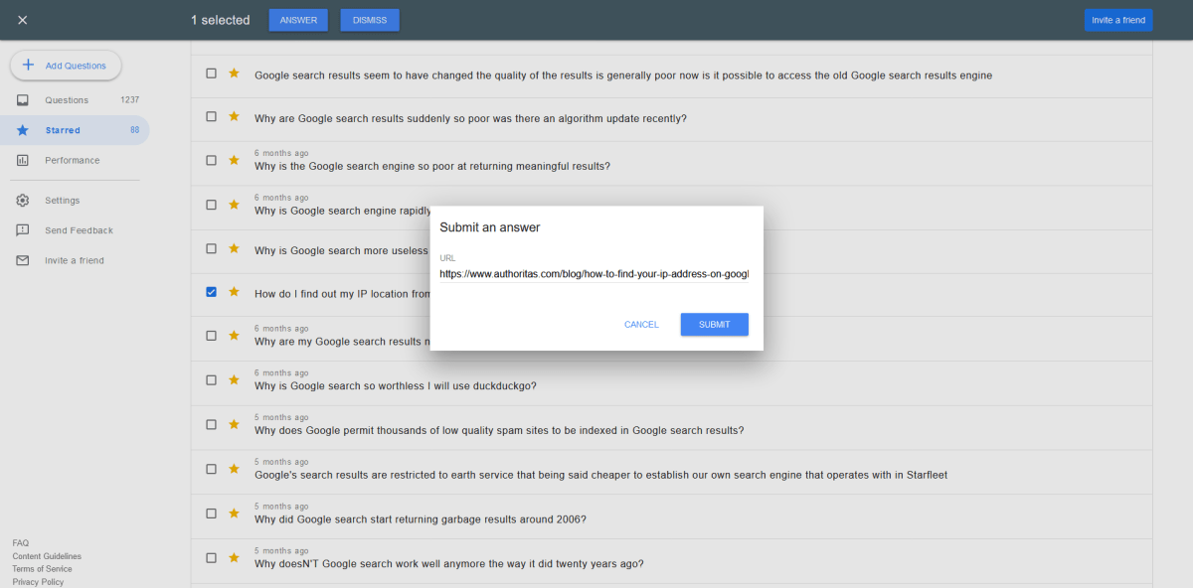The image size is (1193, 588).
Task: Open the Questions section in sidebar
Action: pyautogui.click(x=75, y=100)
